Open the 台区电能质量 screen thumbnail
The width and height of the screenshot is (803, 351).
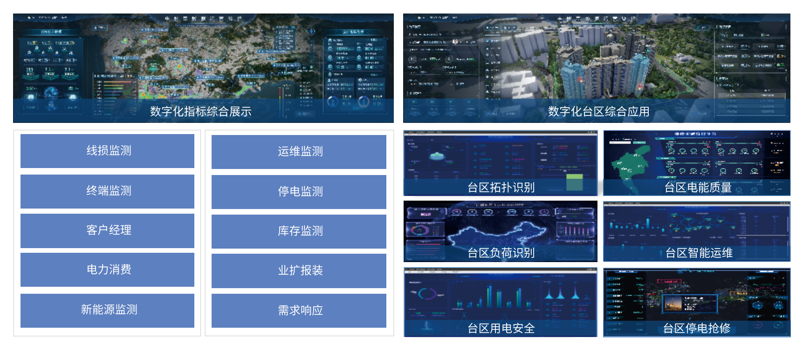click(x=697, y=163)
